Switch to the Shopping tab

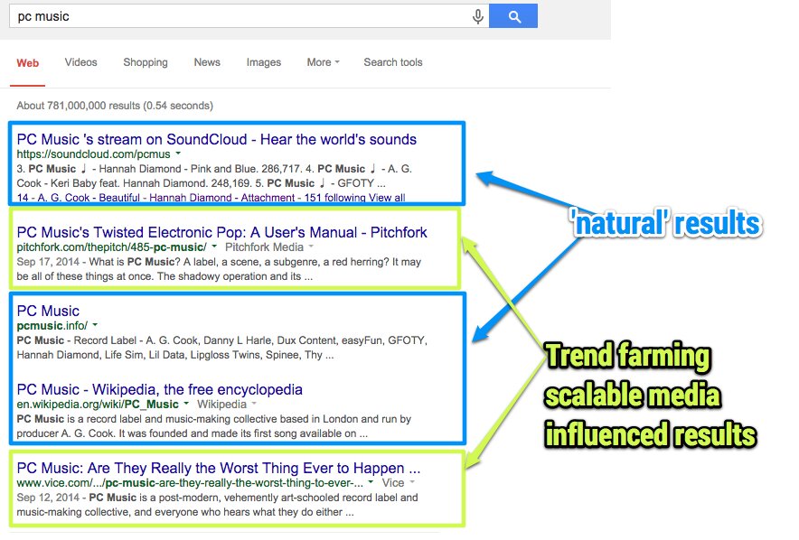click(x=146, y=62)
